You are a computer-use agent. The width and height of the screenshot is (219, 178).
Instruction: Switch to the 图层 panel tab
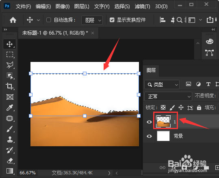[151, 70]
